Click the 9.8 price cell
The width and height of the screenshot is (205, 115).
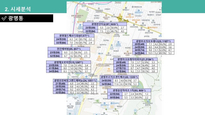150,50
